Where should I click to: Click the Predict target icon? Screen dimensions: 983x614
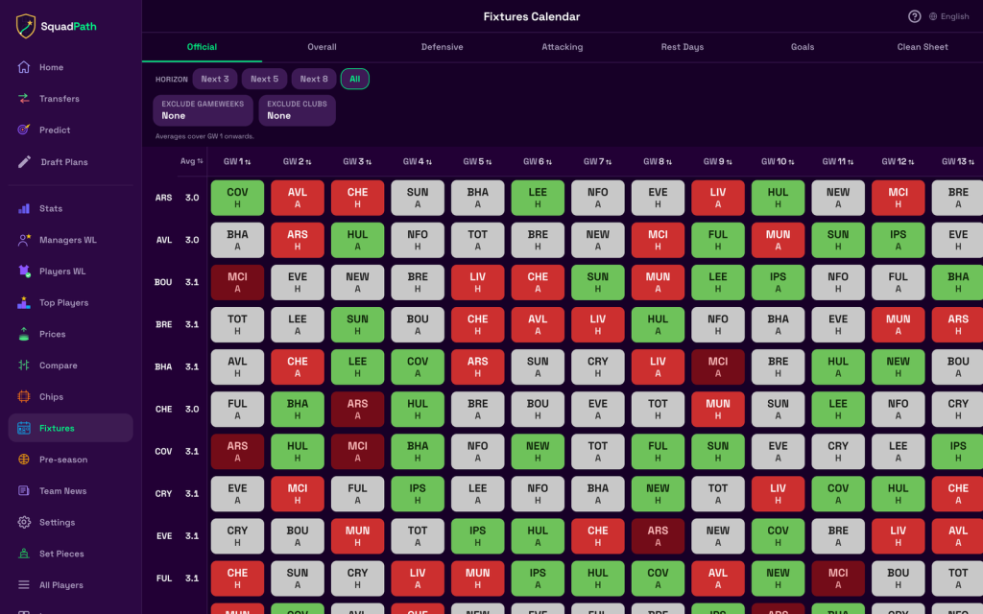click(24, 130)
